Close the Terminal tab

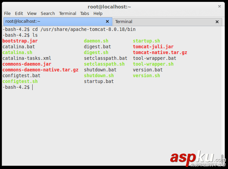click(217, 22)
